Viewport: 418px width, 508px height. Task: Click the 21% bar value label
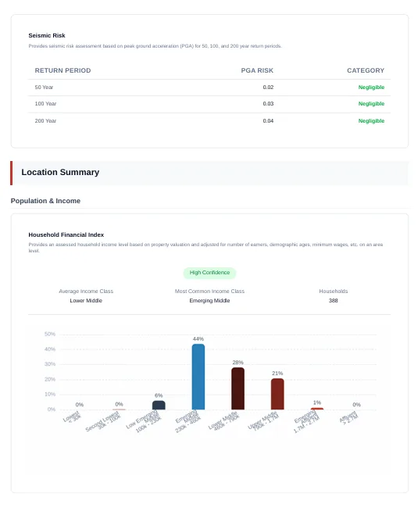coord(277,374)
